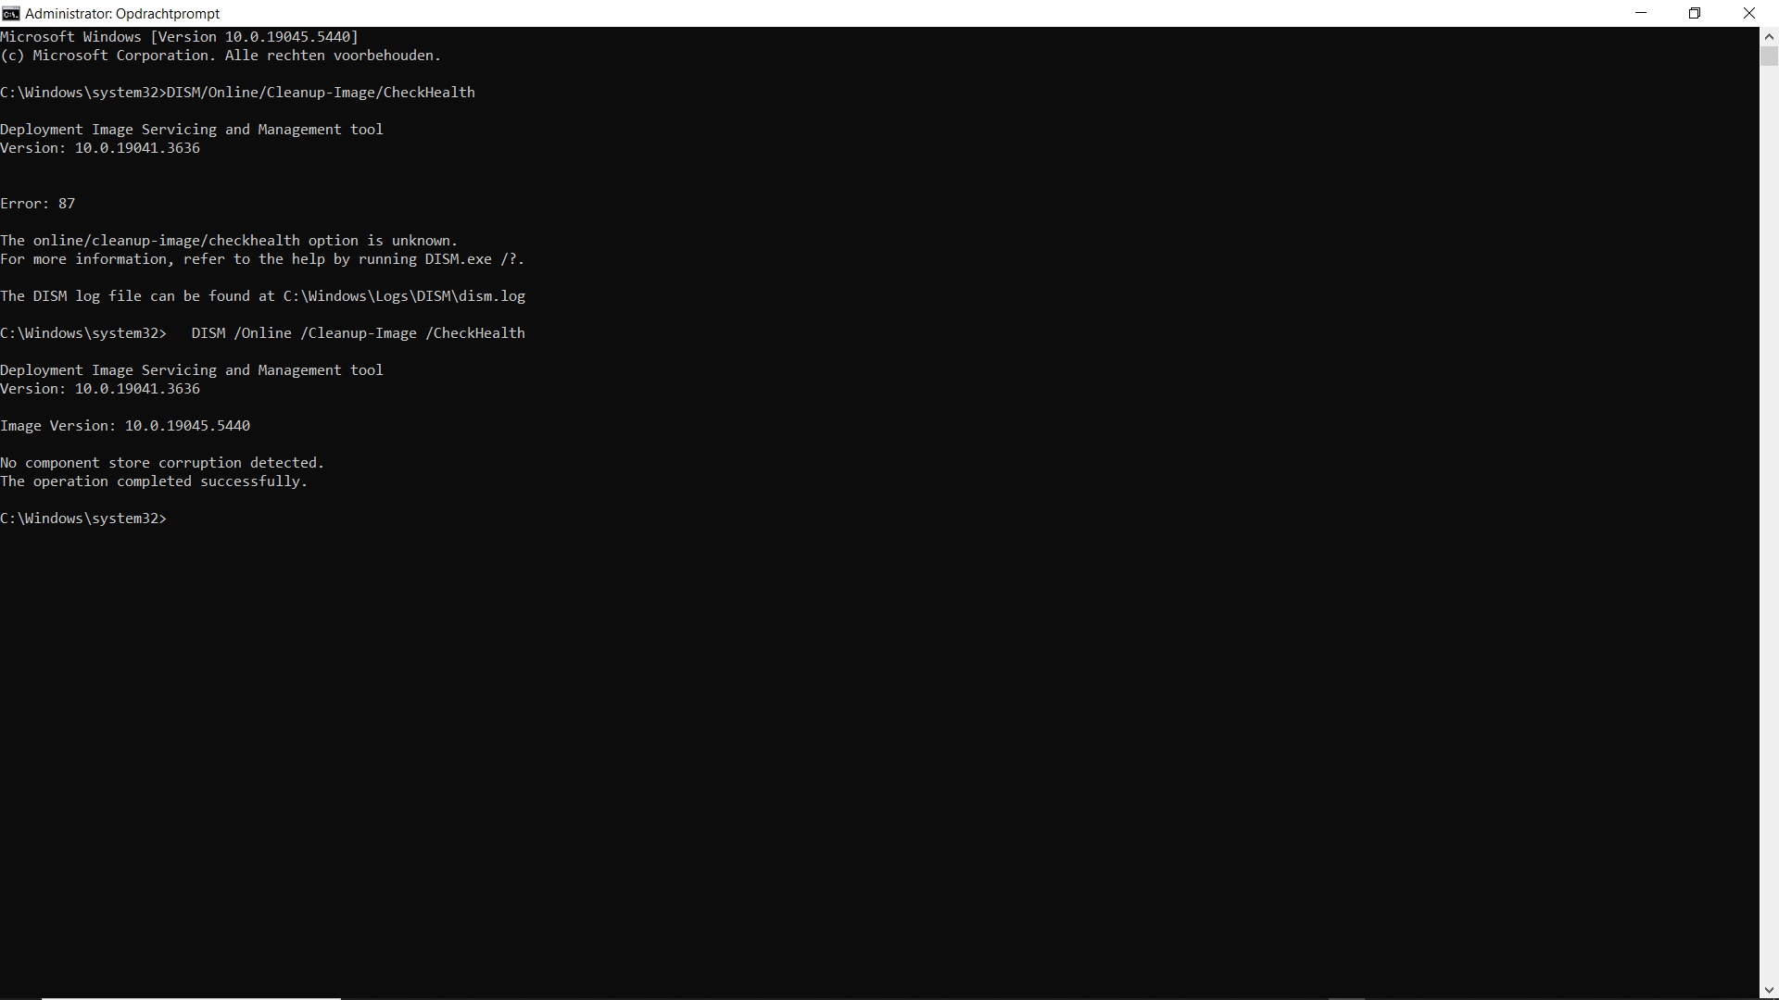
Task: Click the 'Error: 87' line
Action: tap(38, 204)
